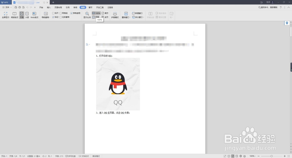Click the zoom out minus button
The width and height of the screenshot is (292, 158).
(x=258, y=156)
